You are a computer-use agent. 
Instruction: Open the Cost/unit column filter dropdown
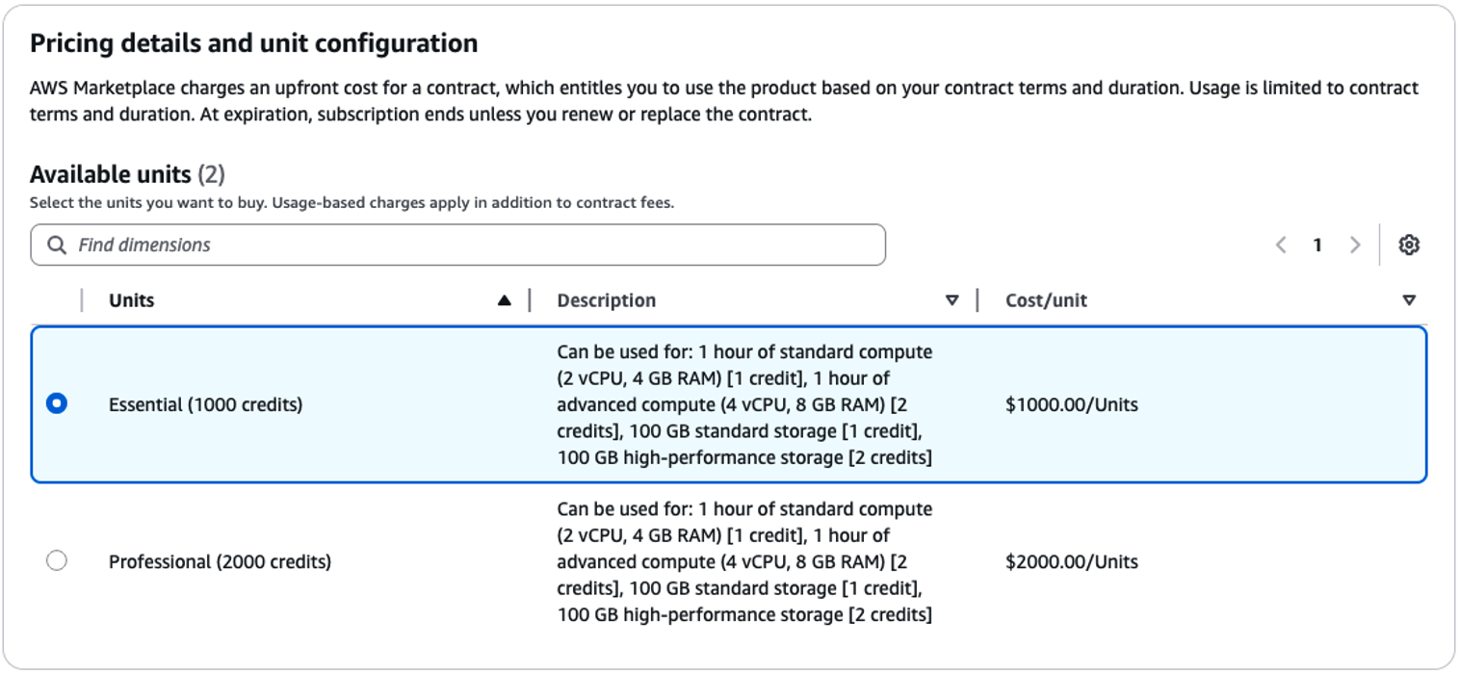tap(1409, 299)
